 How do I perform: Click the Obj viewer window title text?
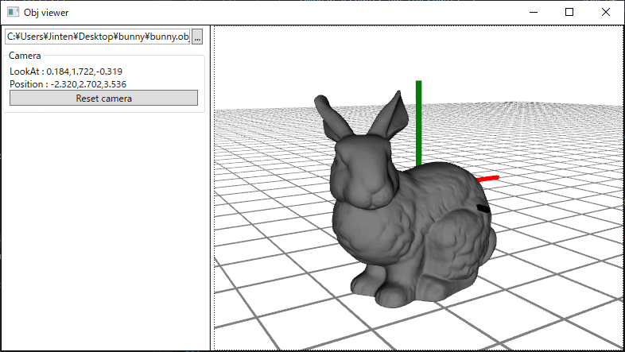tap(46, 13)
